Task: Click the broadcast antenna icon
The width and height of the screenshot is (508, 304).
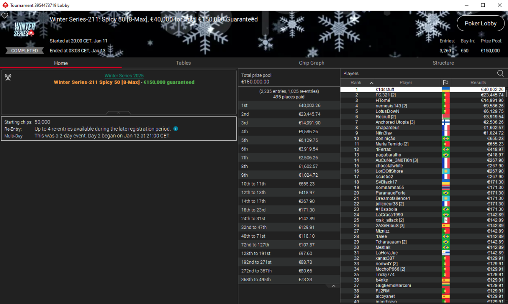Action: (8, 77)
